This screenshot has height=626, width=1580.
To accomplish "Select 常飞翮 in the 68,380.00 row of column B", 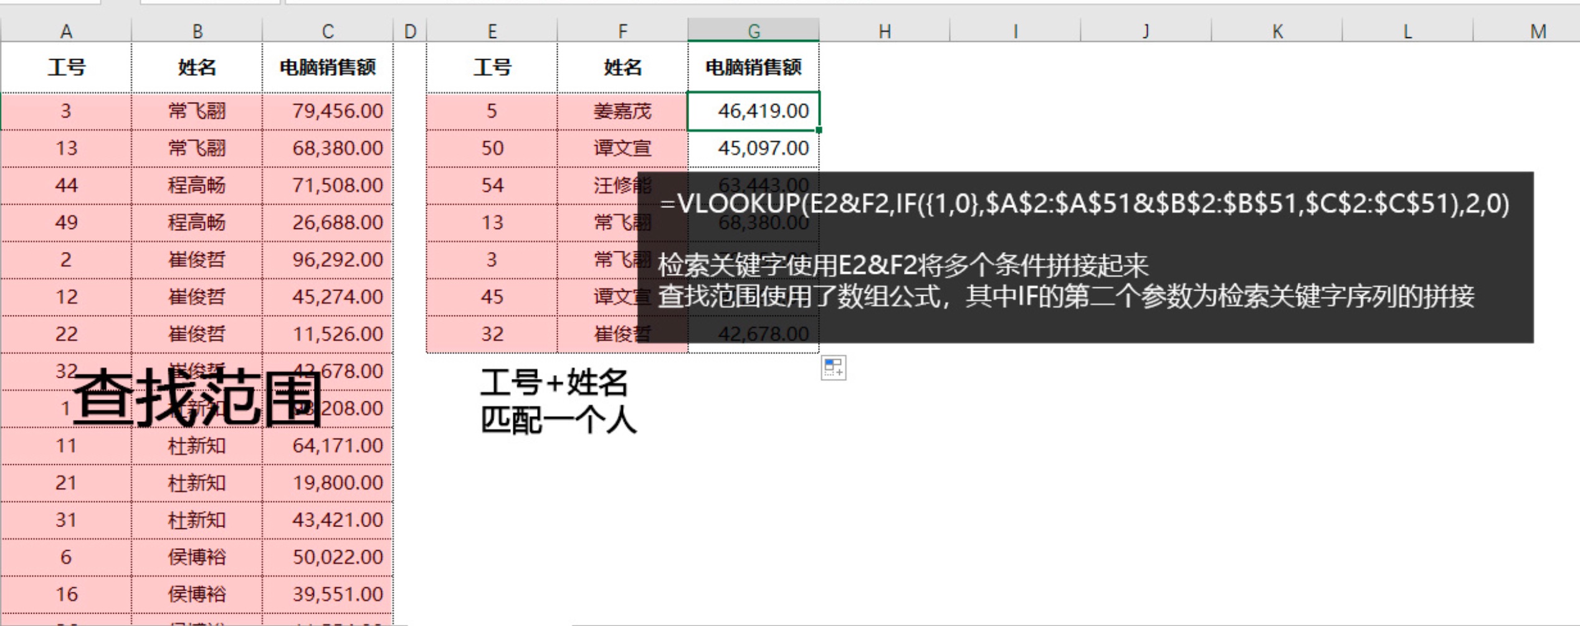I will tap(197, 149).
